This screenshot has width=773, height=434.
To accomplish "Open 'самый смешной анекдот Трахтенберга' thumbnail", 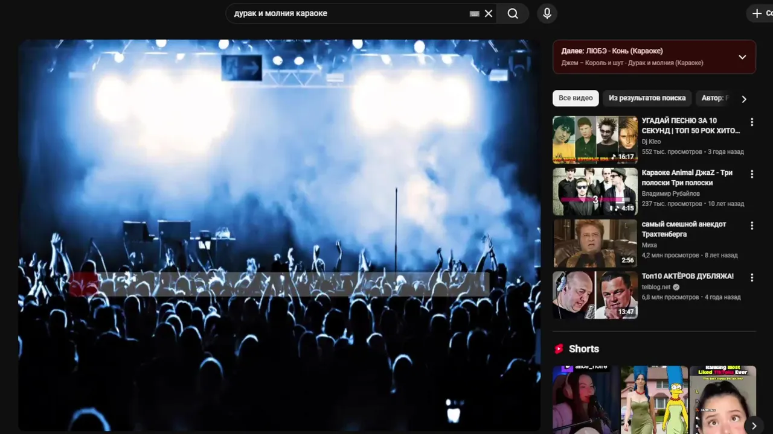I will (x=595, y=244).
